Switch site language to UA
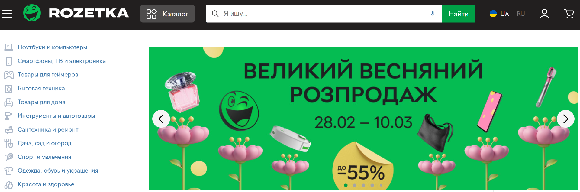Screen dimensions: 580x192 (499, 14)
